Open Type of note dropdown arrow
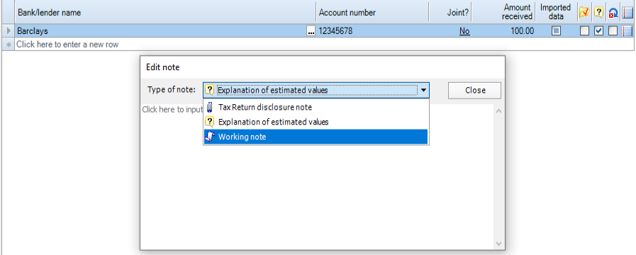Screen dimensions: 636x255 (423, 91)
